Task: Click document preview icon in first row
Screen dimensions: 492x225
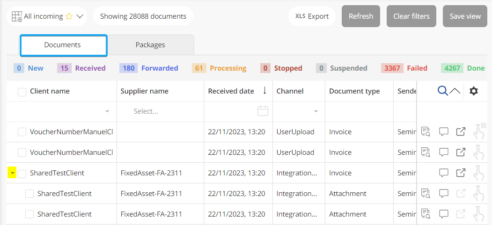Action: (426, 132)
